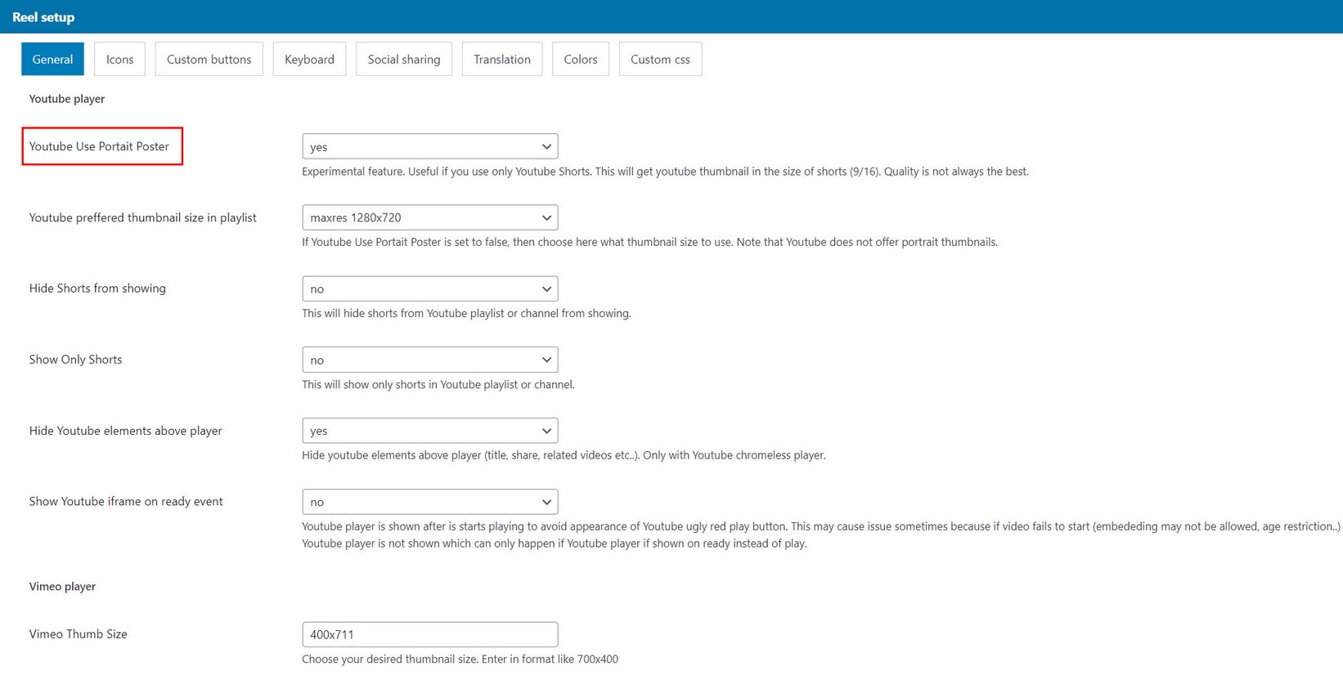Expand Hide Youtube elements above player dropdown
This screenshot has width=1343, height=680.
coord(429,431)
